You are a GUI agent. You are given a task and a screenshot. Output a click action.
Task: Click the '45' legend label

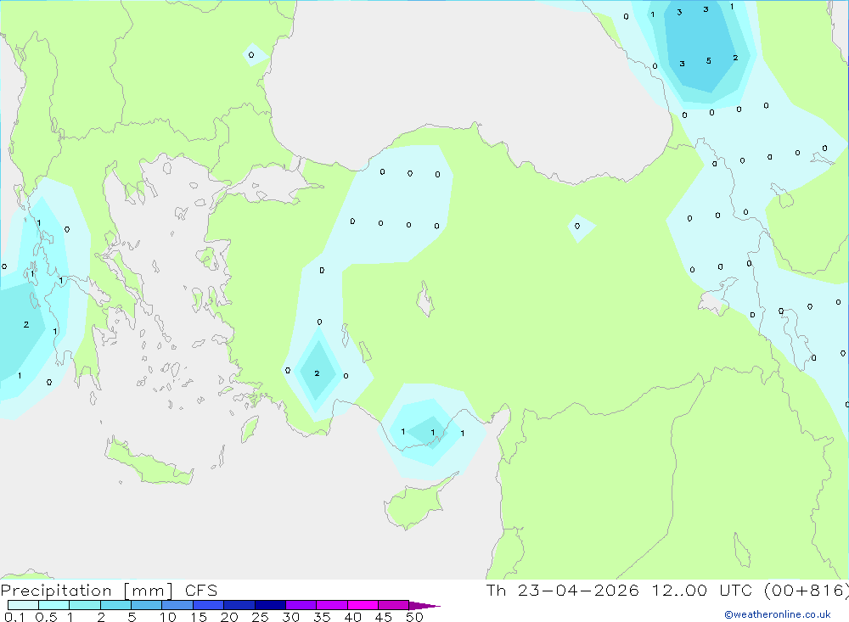[384, 617]
